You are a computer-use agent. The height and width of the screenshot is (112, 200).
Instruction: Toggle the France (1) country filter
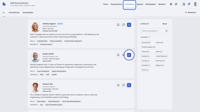145,70
